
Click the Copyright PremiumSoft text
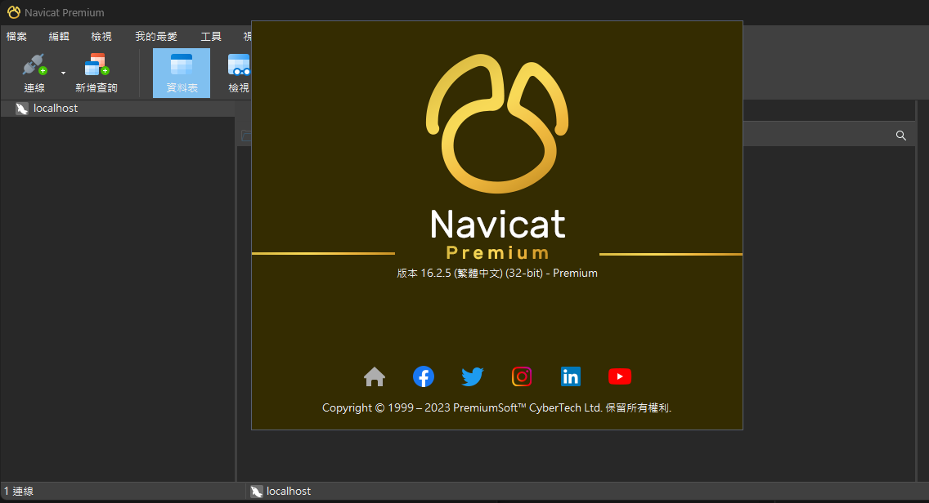click(x=496, y=407)
